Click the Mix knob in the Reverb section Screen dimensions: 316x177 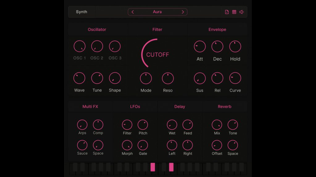point(217,124)
